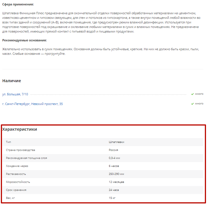The width and height of the screenshot is (208, 206).
Task: Click the Наличие section heading
Action: (x=12, y=81)
